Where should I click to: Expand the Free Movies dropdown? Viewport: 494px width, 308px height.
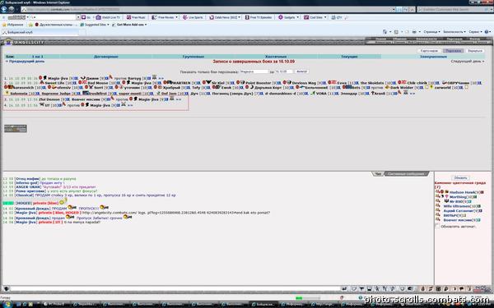(x=176, y=17)
